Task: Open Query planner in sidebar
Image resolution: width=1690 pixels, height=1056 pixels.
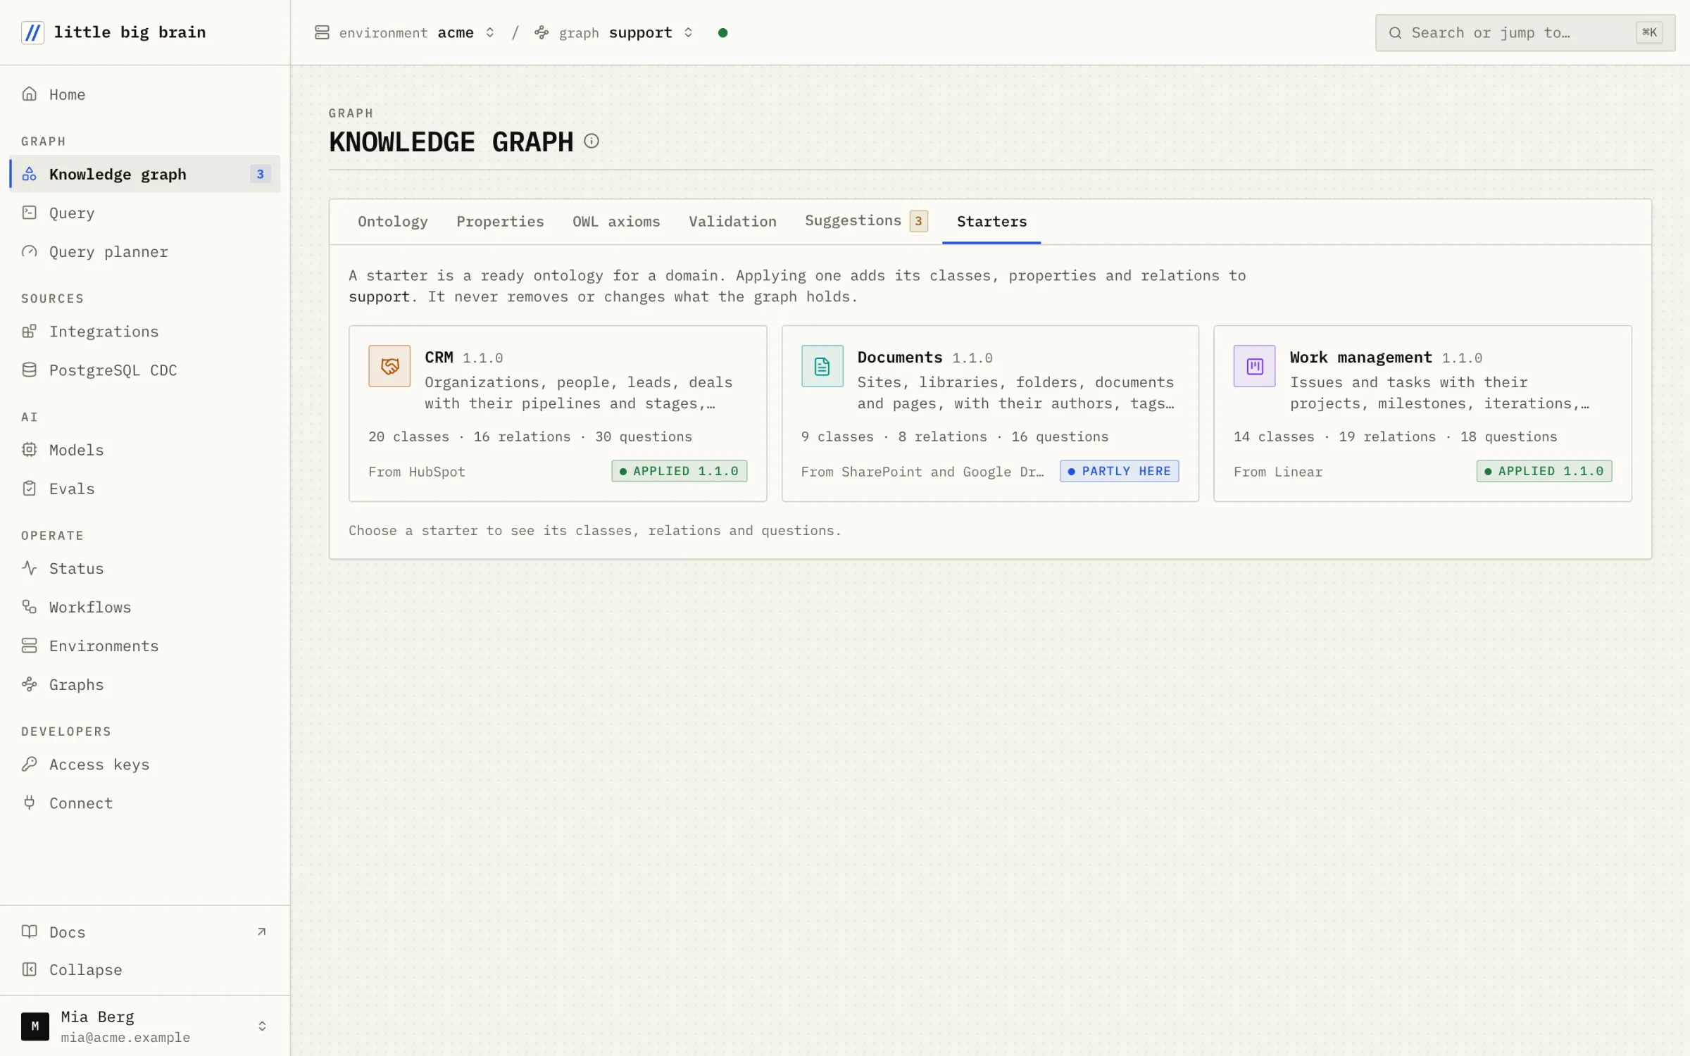Action: (x=144, y=252)
